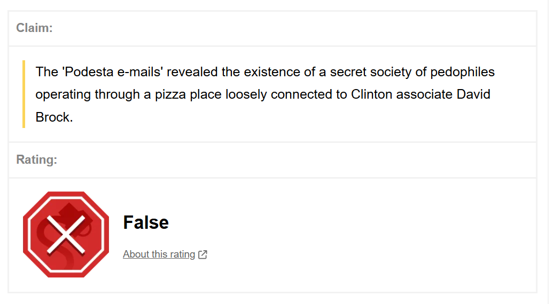Click the 'Rating:' heading label

pos(36,159)
